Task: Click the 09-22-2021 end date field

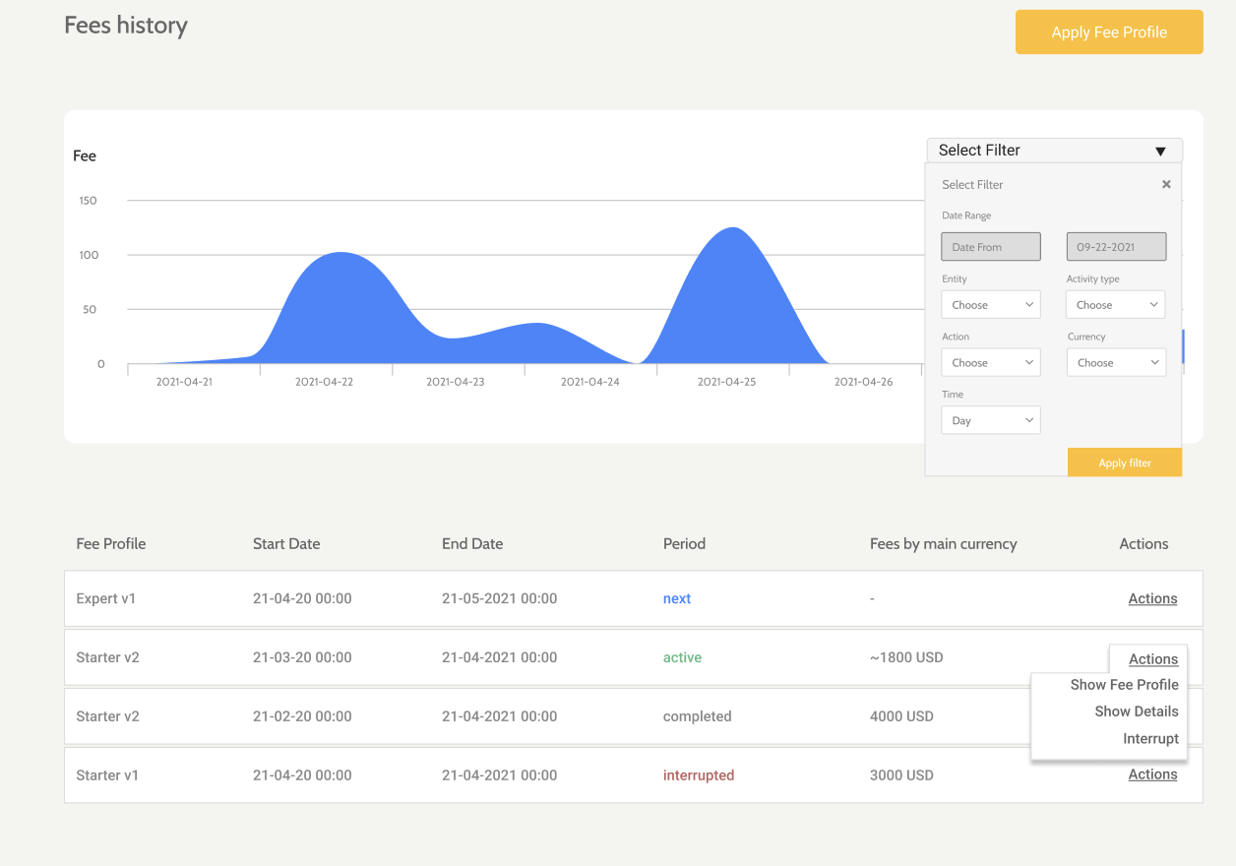Action: [1116, 247]
